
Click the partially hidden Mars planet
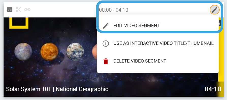(94, 52)
